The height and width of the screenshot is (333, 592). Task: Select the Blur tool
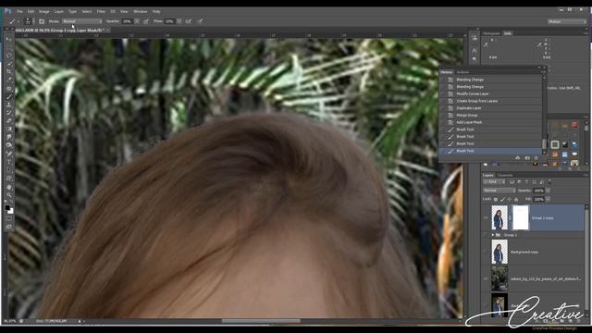coord(8,137)
